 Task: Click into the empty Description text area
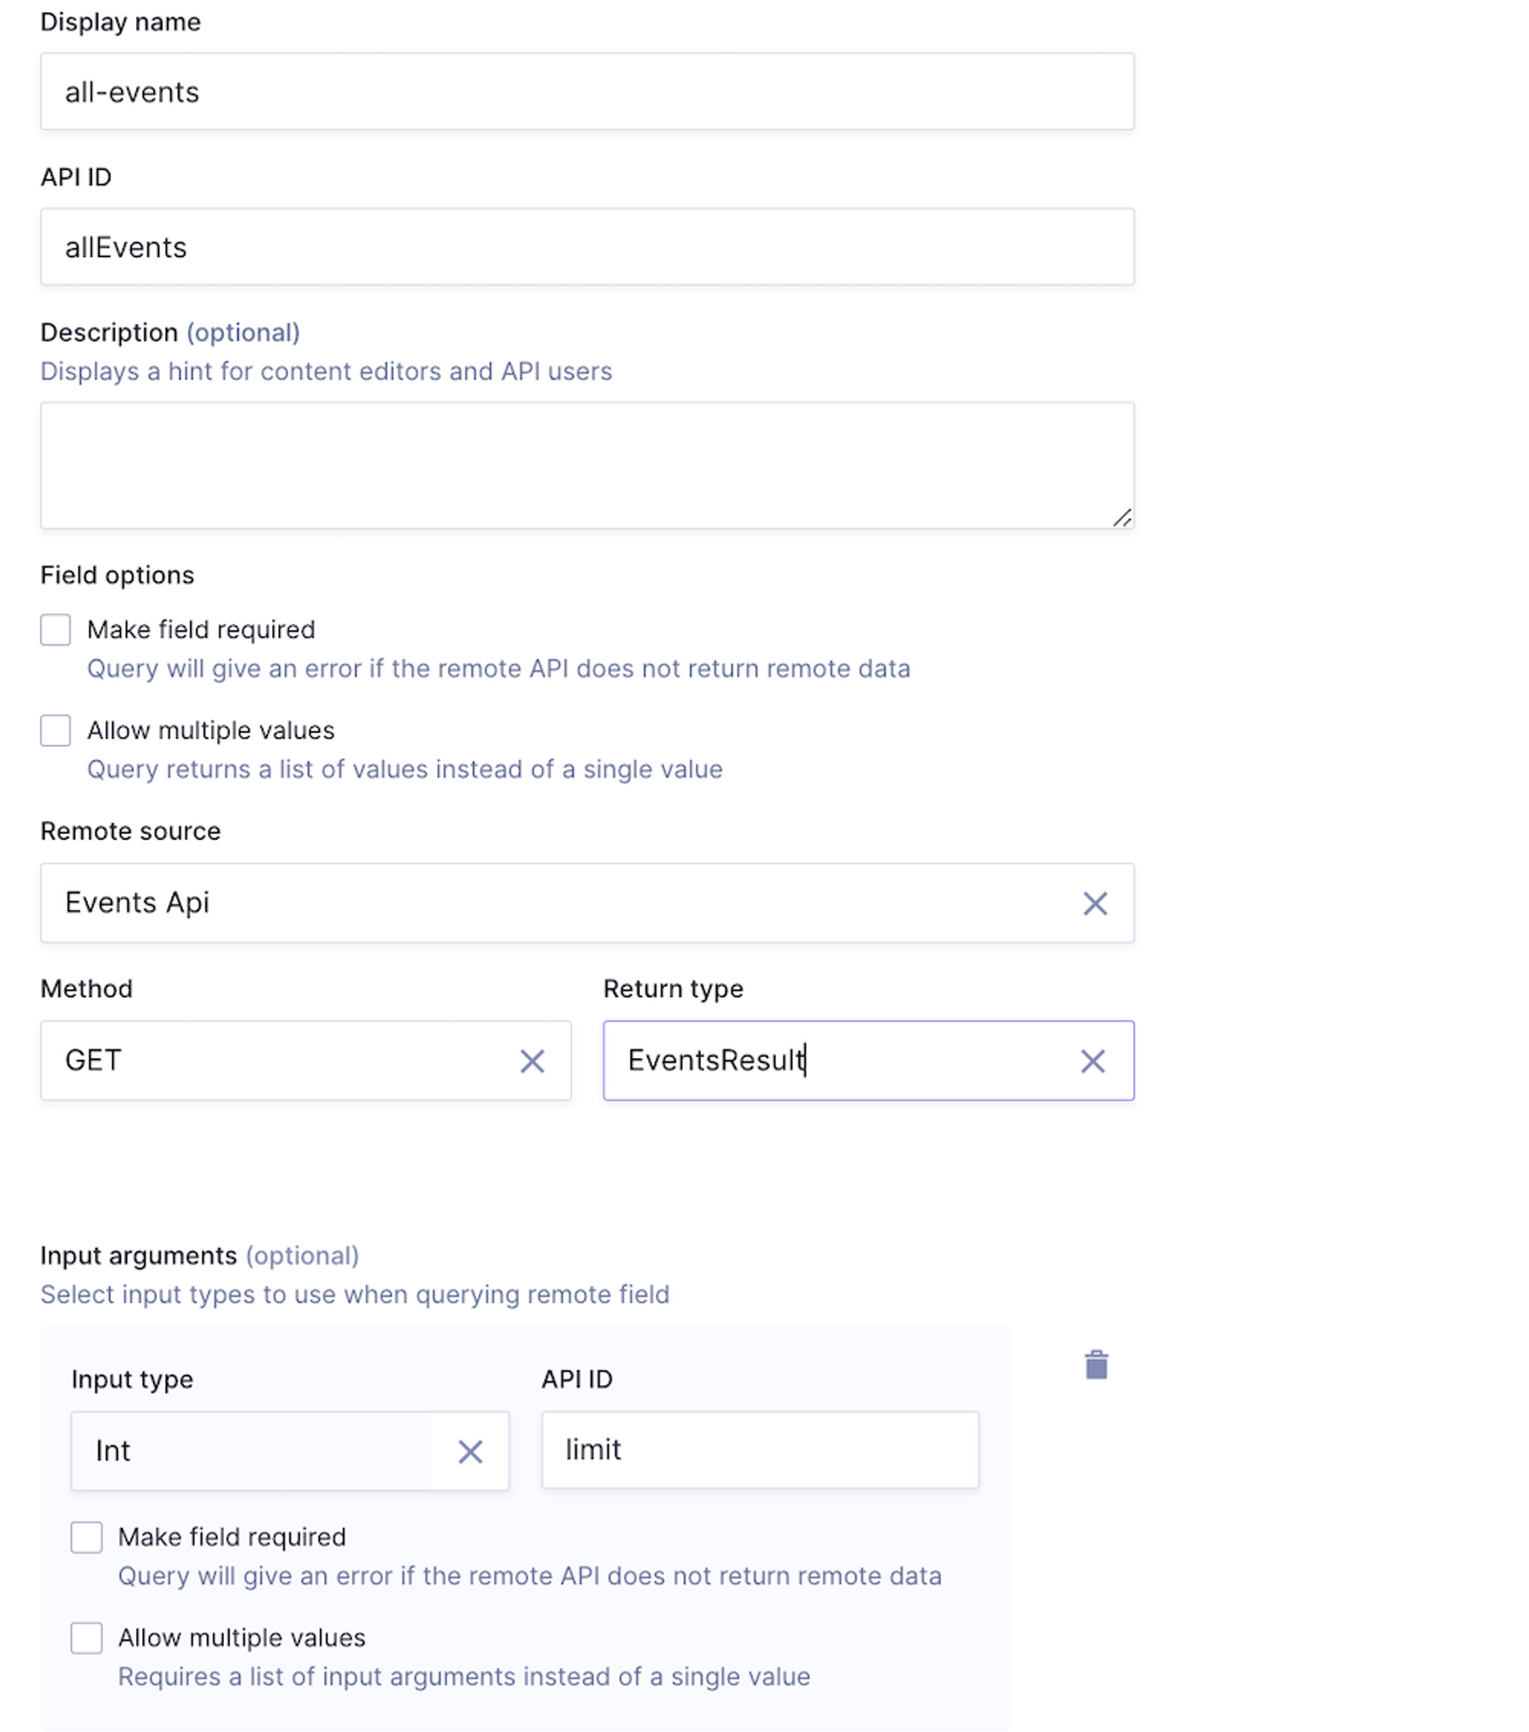(x=587, y=465)
